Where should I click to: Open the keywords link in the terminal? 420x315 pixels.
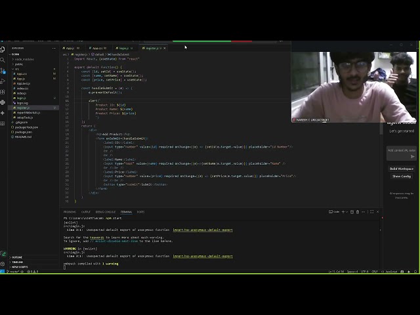pos(96,238)
